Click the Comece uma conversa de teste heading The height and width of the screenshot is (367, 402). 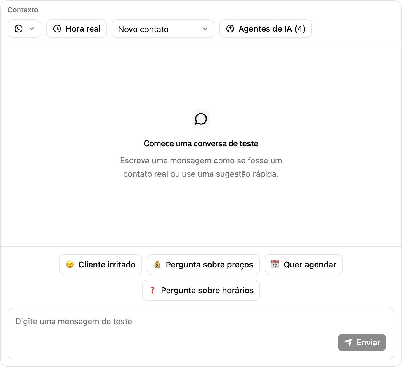click(x=201, y=144)
